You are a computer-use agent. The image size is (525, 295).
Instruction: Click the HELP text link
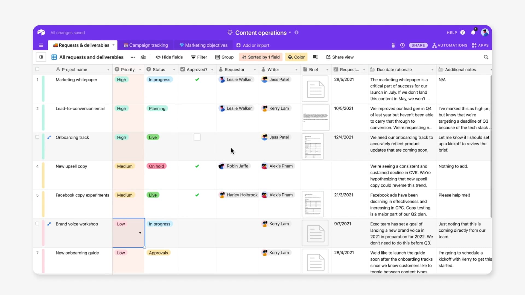coord(452,33)
